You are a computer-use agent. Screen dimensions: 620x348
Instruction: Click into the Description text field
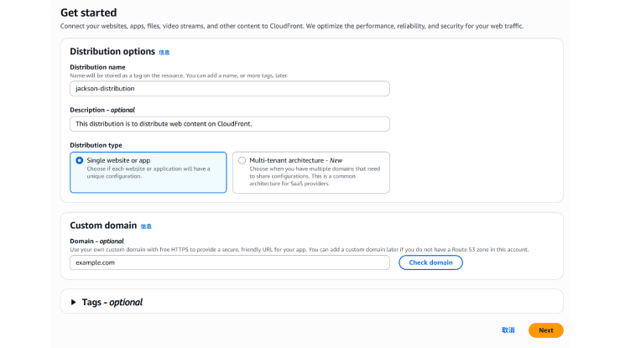coord(229,124)
